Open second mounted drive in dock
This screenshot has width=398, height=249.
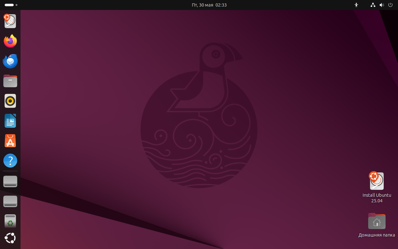[x=10, y=201]
